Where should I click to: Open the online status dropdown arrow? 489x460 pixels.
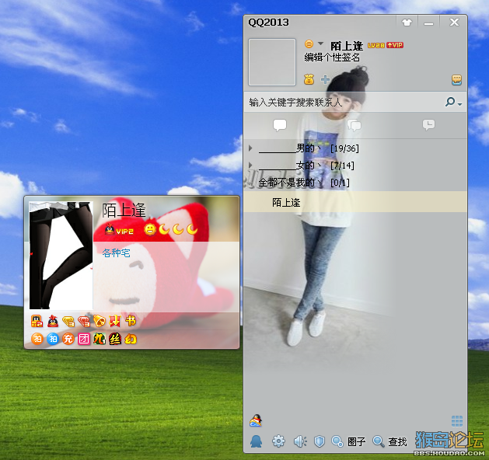click(320, 44)
